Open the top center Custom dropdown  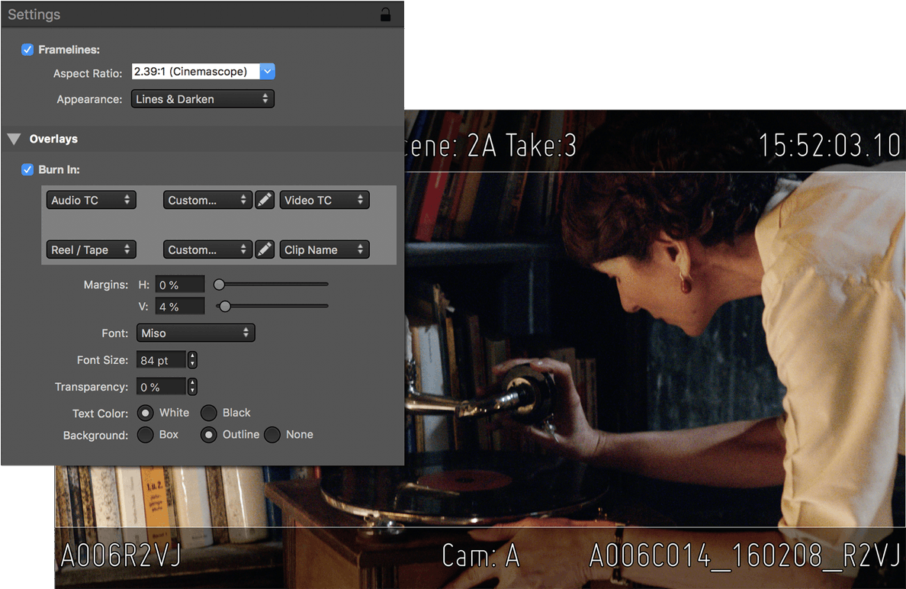[208, 200]
